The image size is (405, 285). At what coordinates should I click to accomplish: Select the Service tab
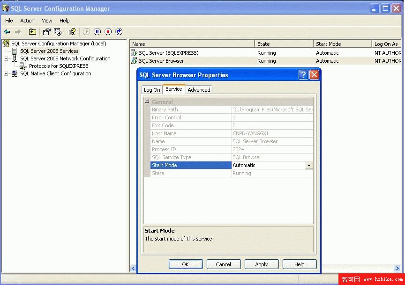[x=174, y=89]
